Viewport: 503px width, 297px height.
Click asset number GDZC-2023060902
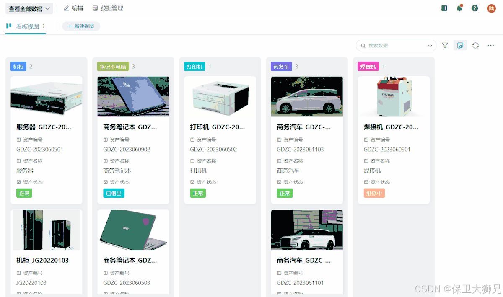[127, 150]
